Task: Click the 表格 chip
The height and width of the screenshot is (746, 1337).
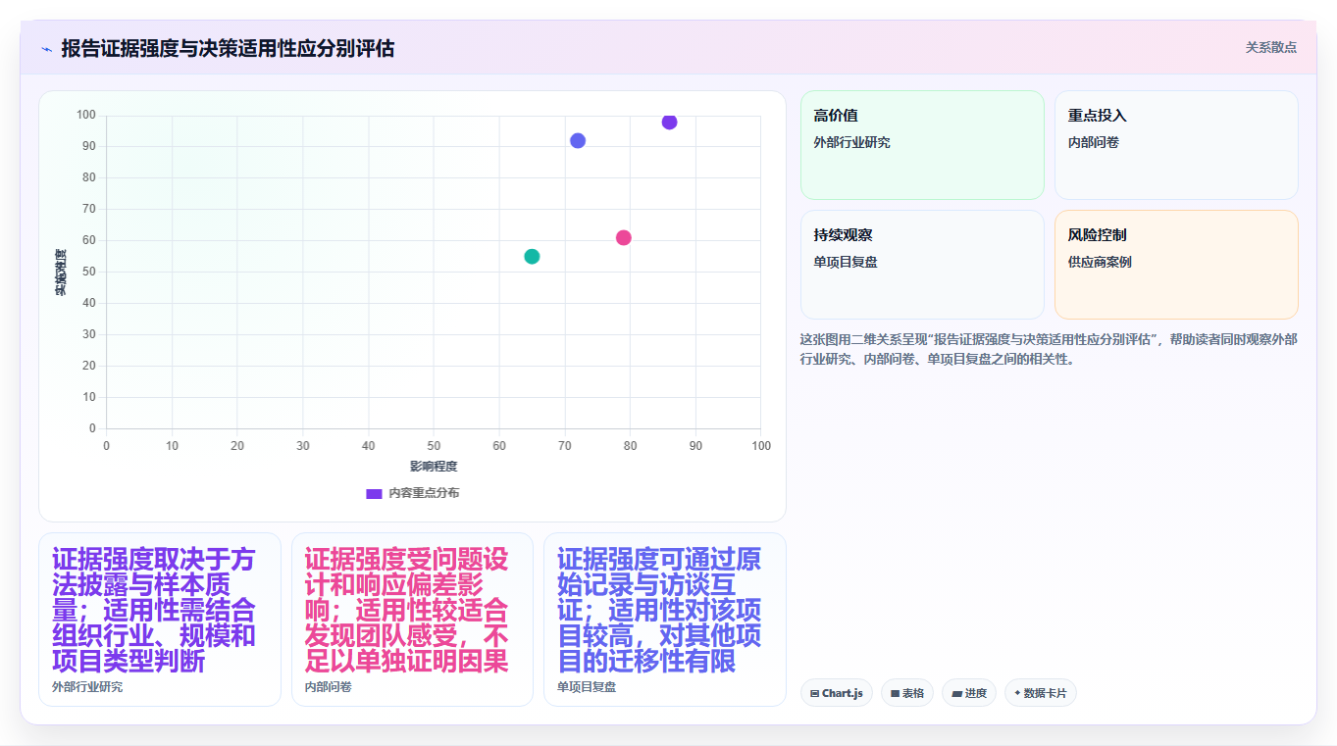Action: 907,693
